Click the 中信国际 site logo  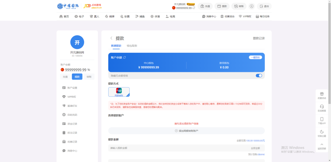[68, 6]
